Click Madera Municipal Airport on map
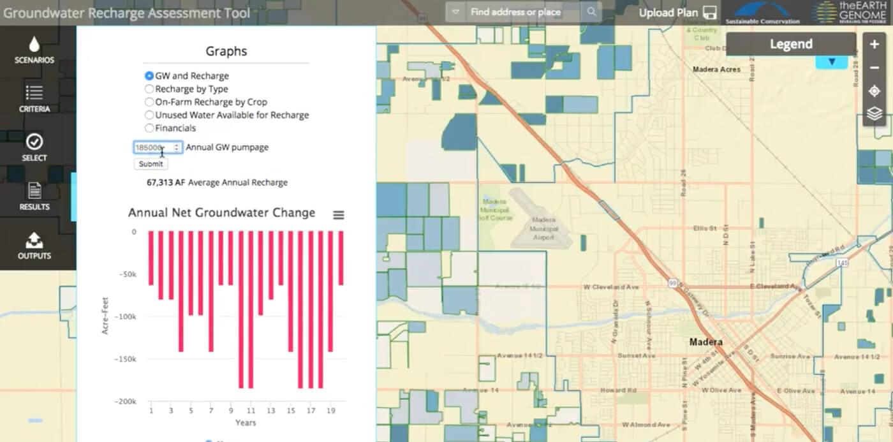The height and width of the screenshot is (442, 893). tap(543, 229)
